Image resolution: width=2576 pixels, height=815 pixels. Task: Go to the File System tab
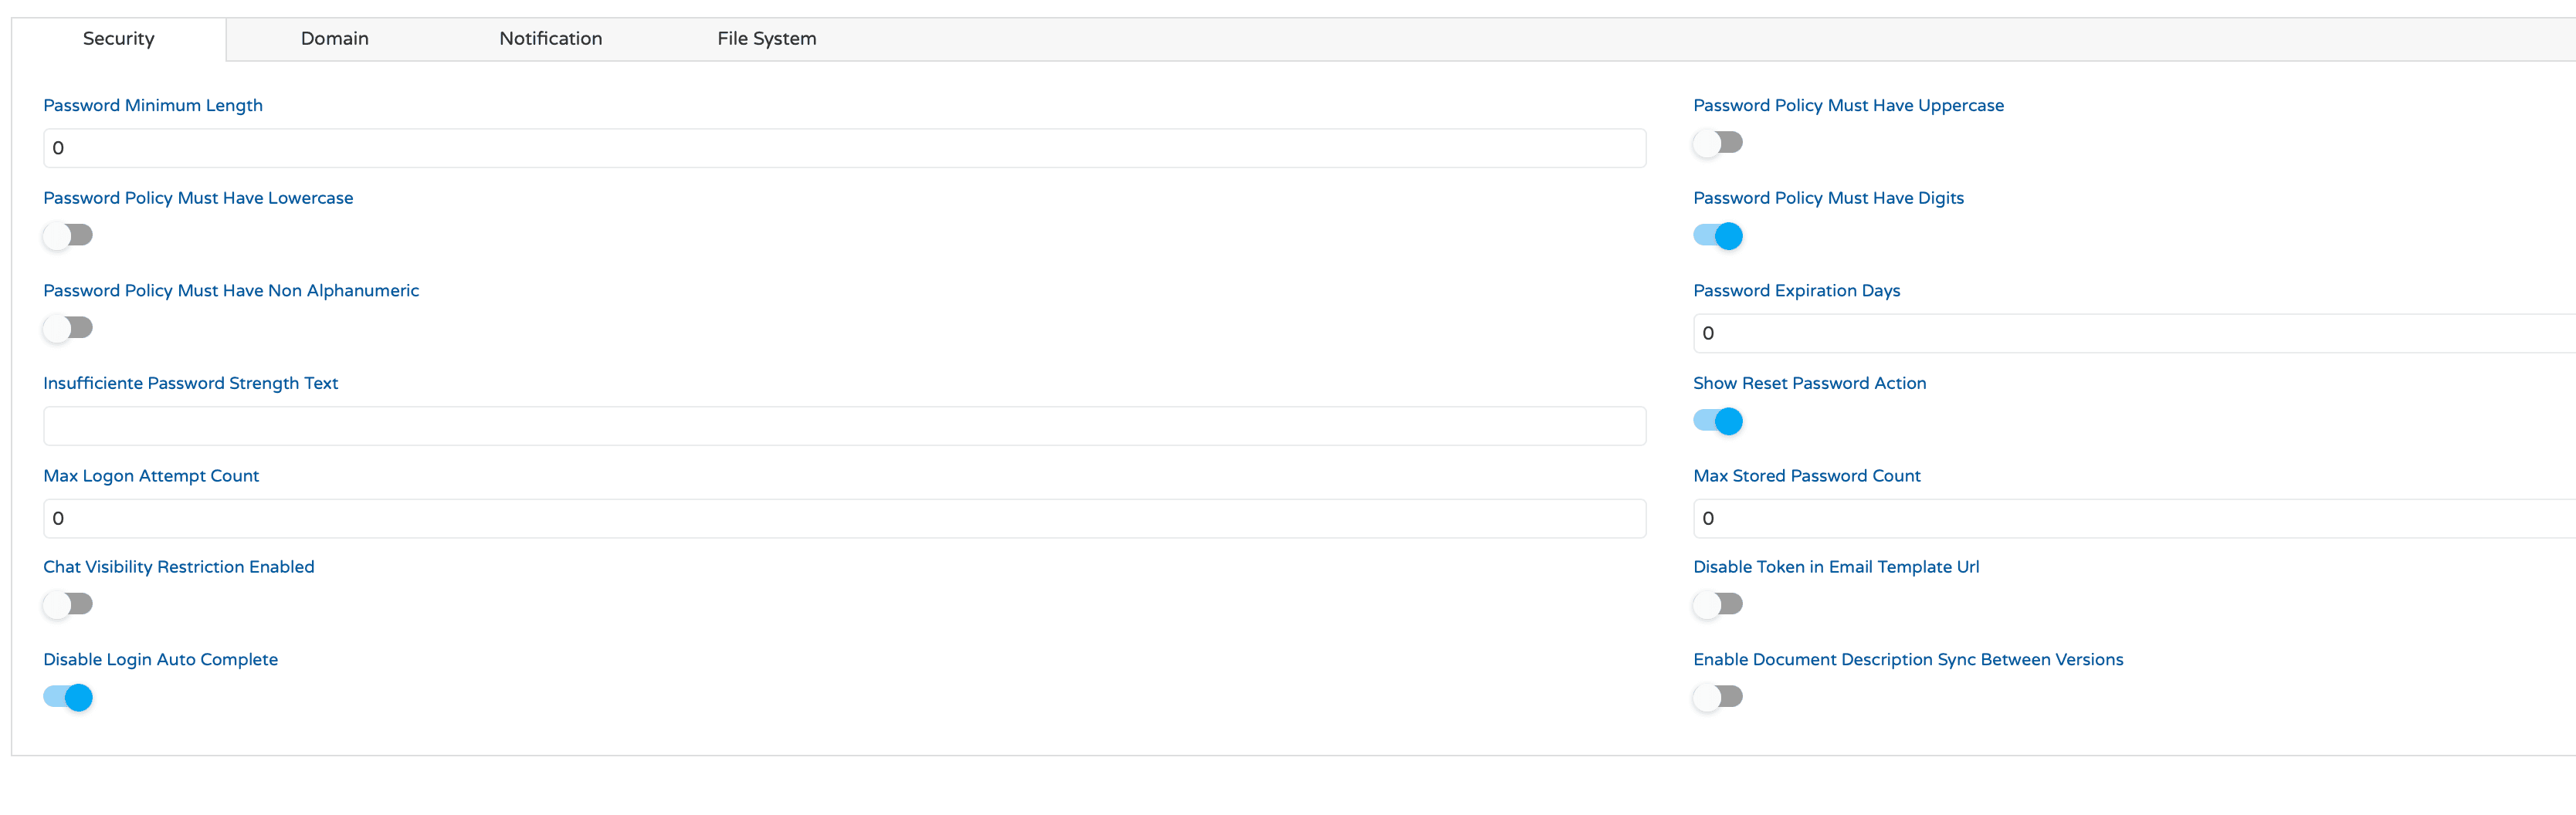click(766, 39)
